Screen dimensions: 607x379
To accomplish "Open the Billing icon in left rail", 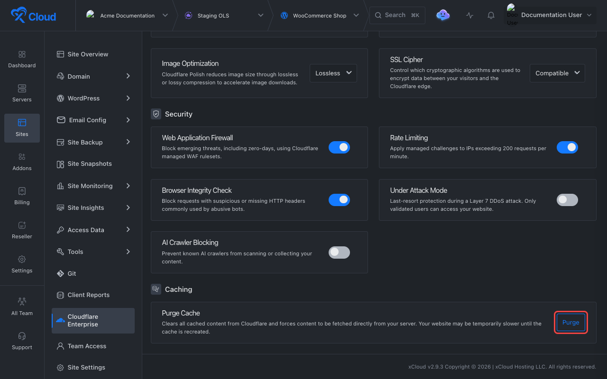I will pos(22,191).
